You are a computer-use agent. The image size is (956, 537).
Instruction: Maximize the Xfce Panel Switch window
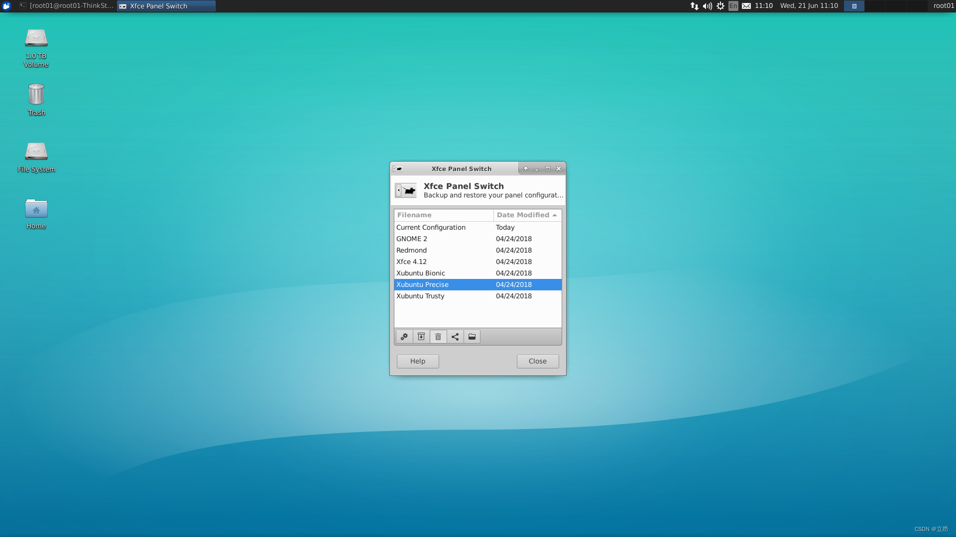pyautogui.click(x=548, y=169)
